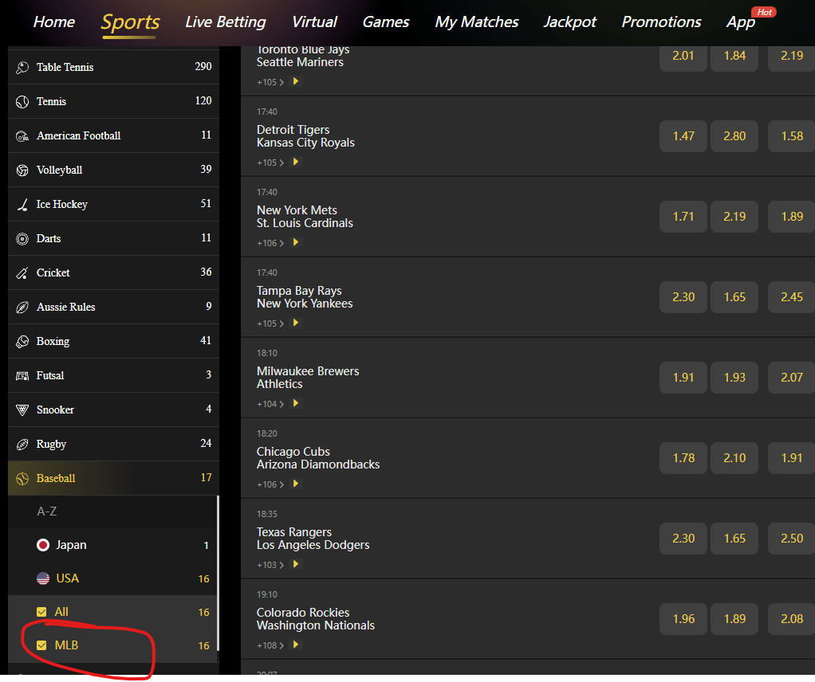Click the Volleyball icon in sidebar
This screenshot has height=682, width=815.
coord(22,170)
